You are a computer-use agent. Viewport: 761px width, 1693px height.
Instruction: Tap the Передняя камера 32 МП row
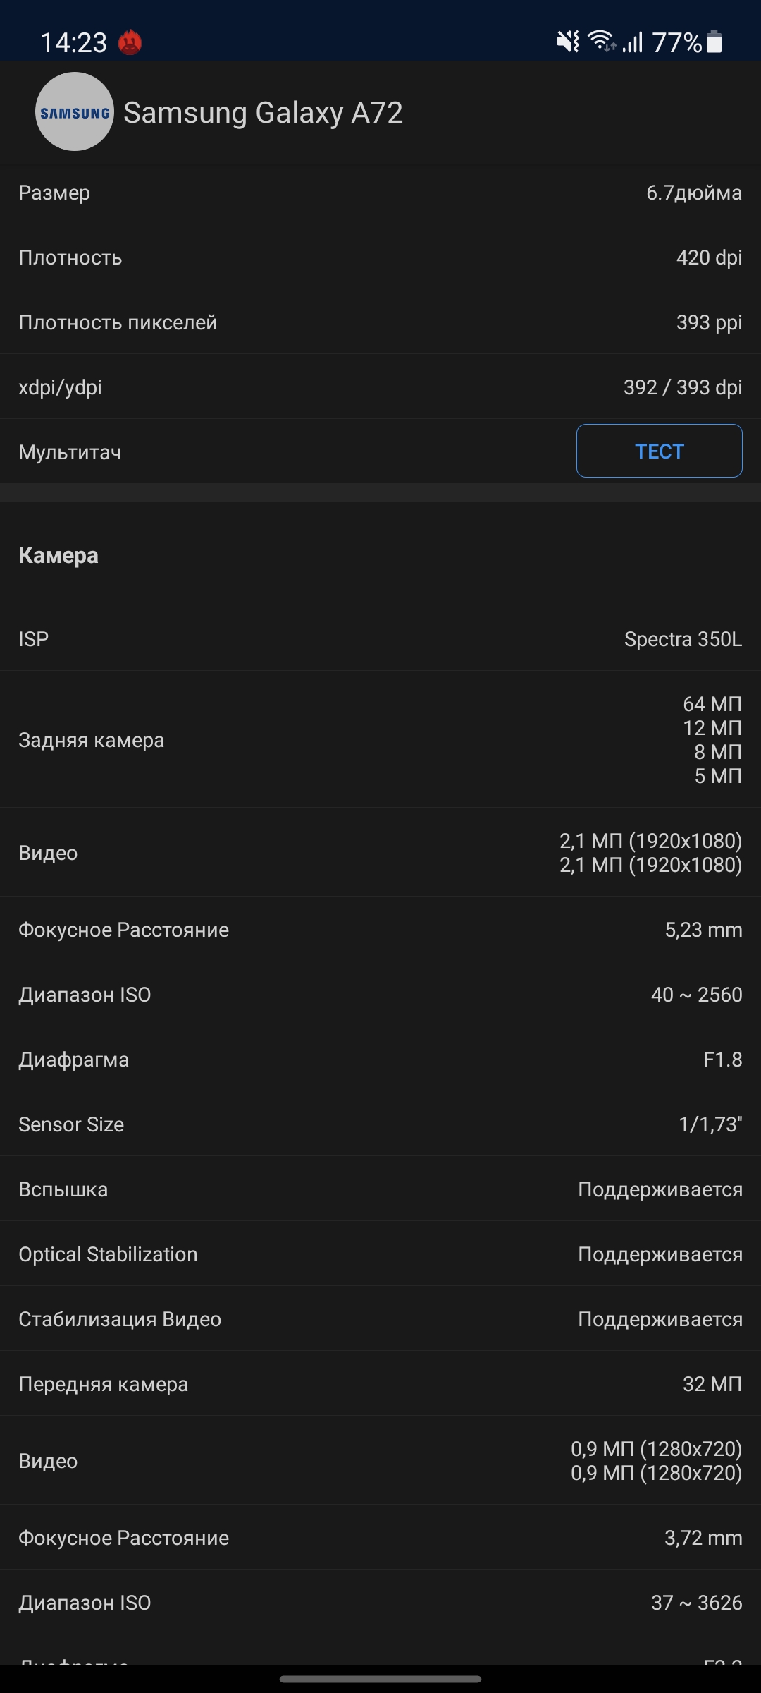(380, 1384)
